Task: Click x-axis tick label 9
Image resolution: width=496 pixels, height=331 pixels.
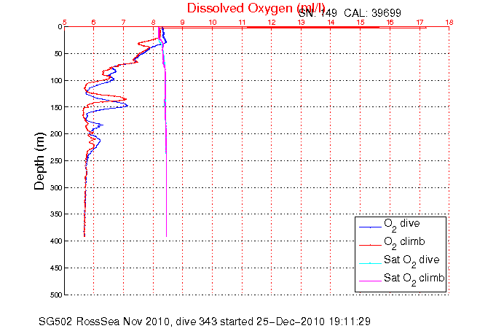Action: (x=183, y=22)
